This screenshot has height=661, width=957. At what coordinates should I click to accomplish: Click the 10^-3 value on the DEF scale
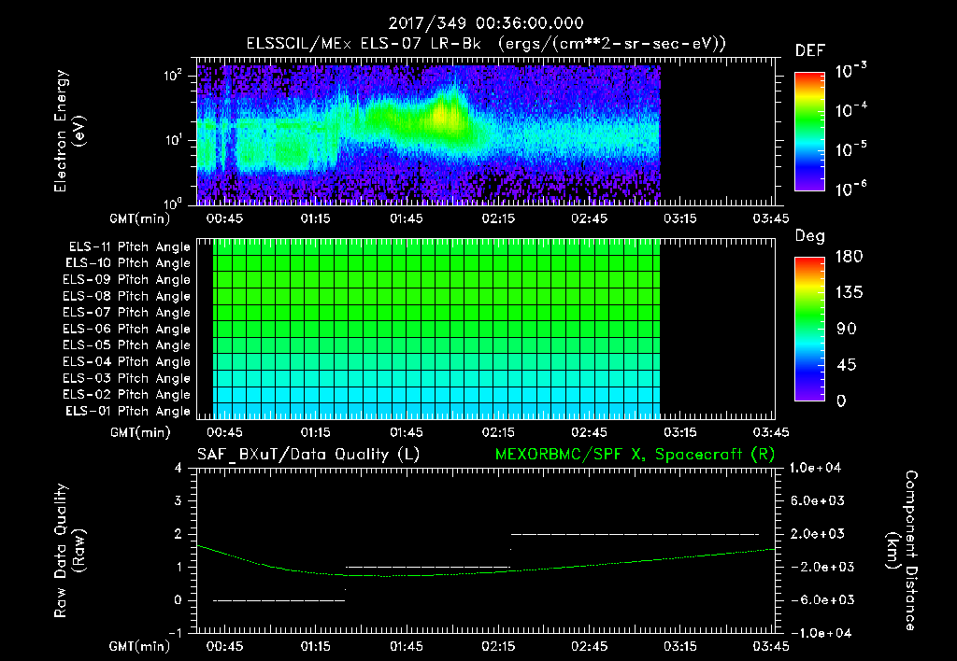click(850, 71)
